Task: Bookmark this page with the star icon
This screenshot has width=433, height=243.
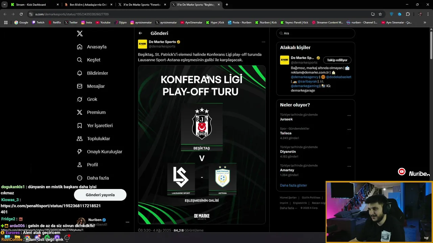Action: [380, 14]
